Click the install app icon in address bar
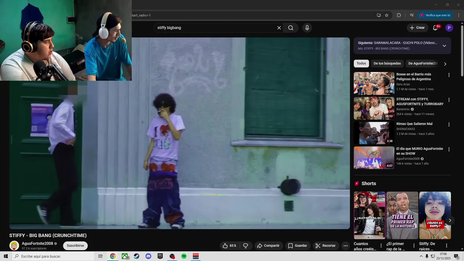This screenshot has height=261, width=464. (x=379, y=15)
